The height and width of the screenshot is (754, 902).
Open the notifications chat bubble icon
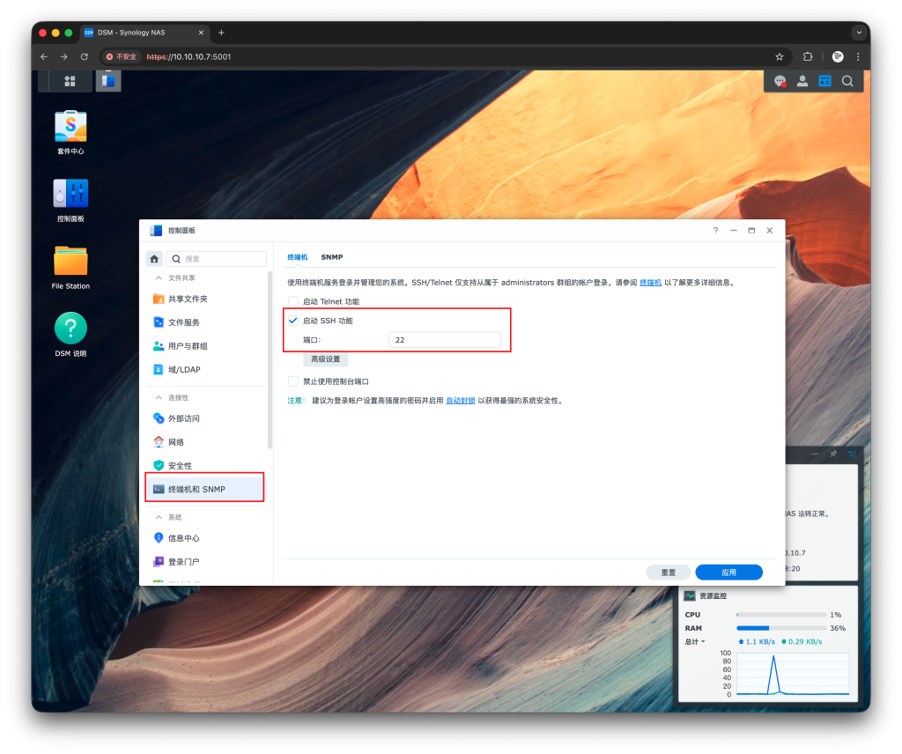coord(780,81)
